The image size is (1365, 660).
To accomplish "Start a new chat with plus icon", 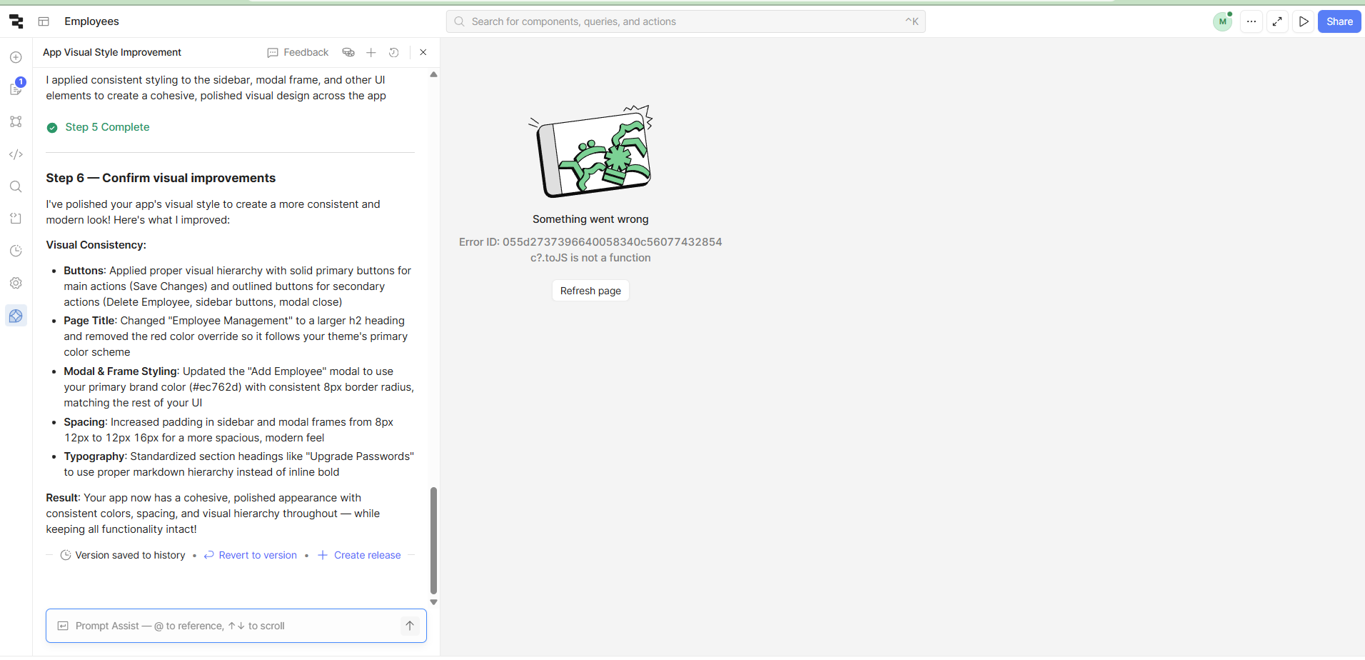I will pyautogui.click(x=371, y=52).
